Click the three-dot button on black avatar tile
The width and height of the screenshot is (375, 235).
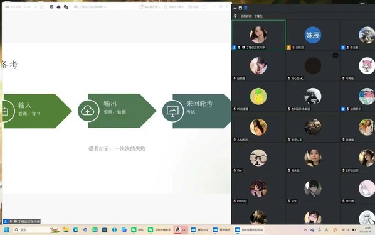pos(335,55)
